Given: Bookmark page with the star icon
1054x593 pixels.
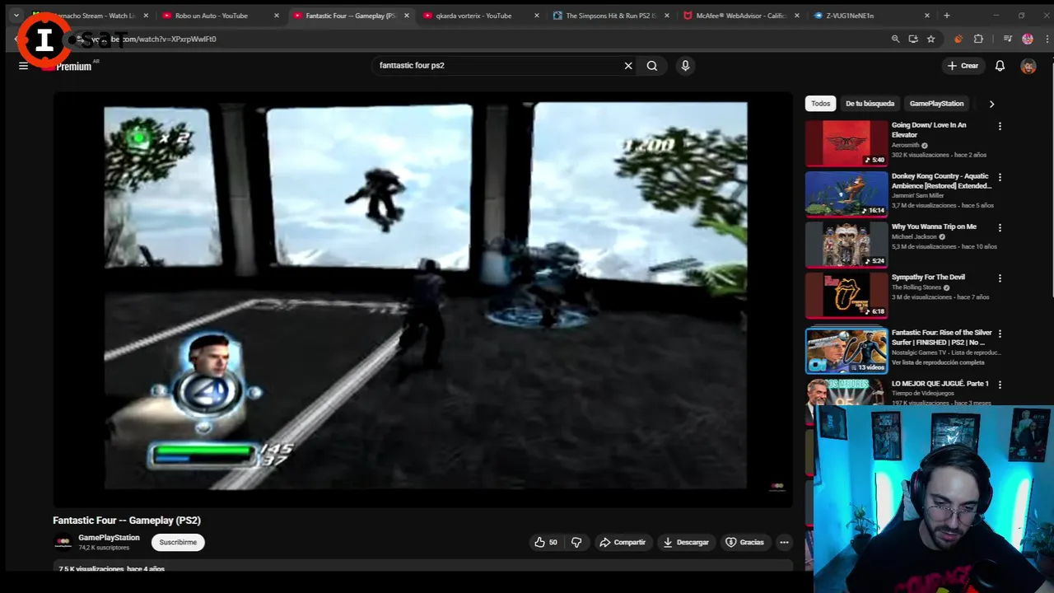Looking at the screenshot, I should click(930, 39).
